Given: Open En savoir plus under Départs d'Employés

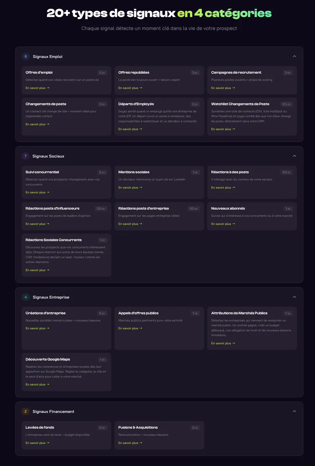Looking at the screenshot, I should click(130, 129).
